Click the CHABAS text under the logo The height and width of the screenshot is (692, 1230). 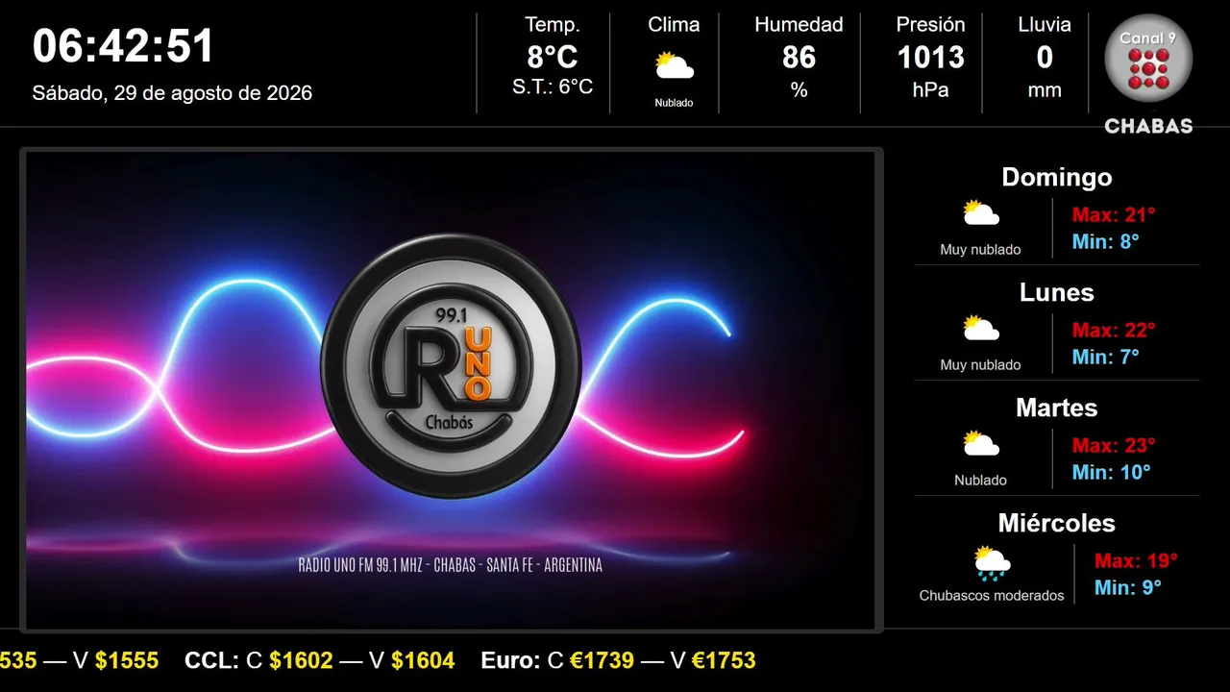pyautogui.click(x=1148, y=126)
